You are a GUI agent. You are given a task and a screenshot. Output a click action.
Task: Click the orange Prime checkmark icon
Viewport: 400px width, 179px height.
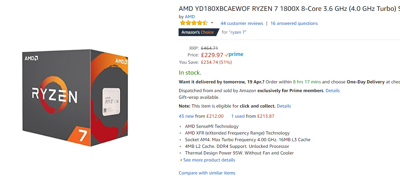coord(226,55)
